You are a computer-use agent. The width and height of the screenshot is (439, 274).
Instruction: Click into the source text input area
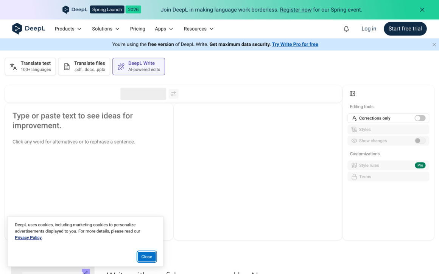click(89, 172)
